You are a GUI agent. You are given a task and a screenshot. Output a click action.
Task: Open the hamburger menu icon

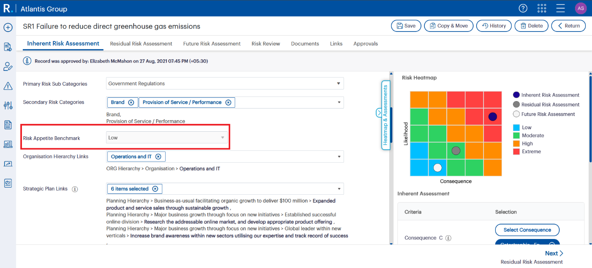tap(561, 8)
